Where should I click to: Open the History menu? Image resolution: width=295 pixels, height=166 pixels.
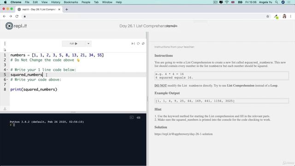click(x=56, y=2)
